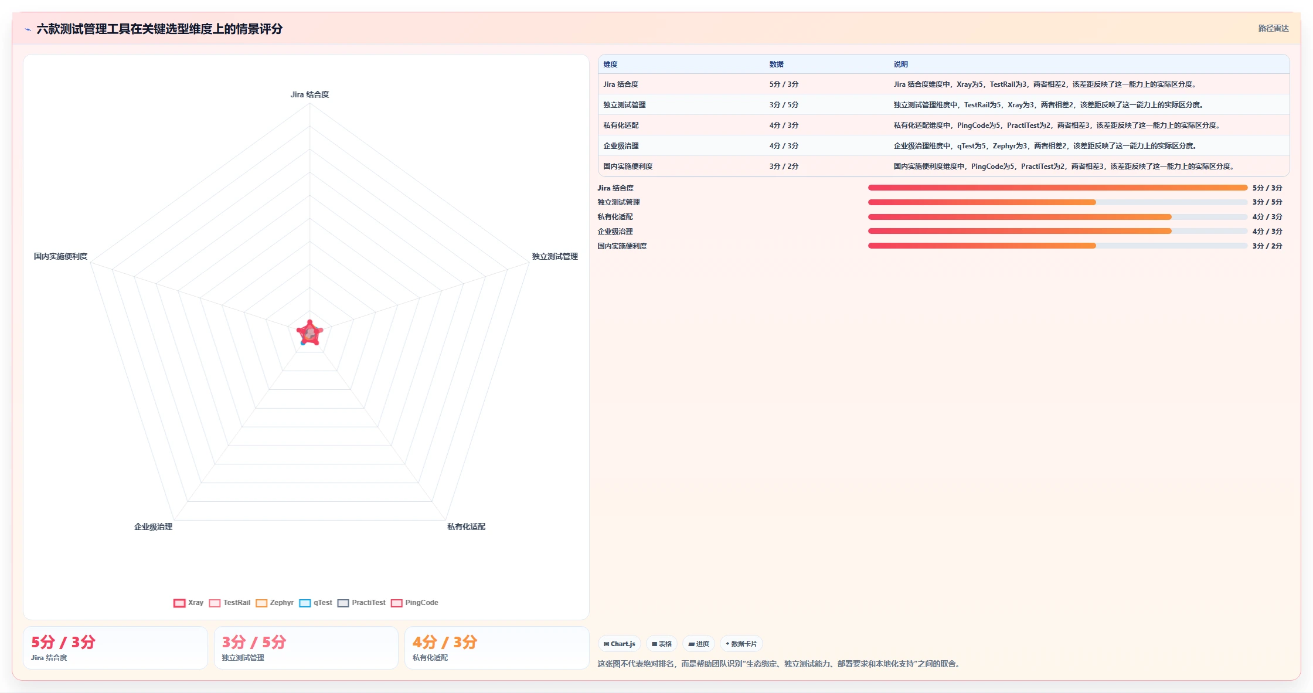Toggle the Xray legend series
Screen dimensions: 1313x693
coord(188,603)
